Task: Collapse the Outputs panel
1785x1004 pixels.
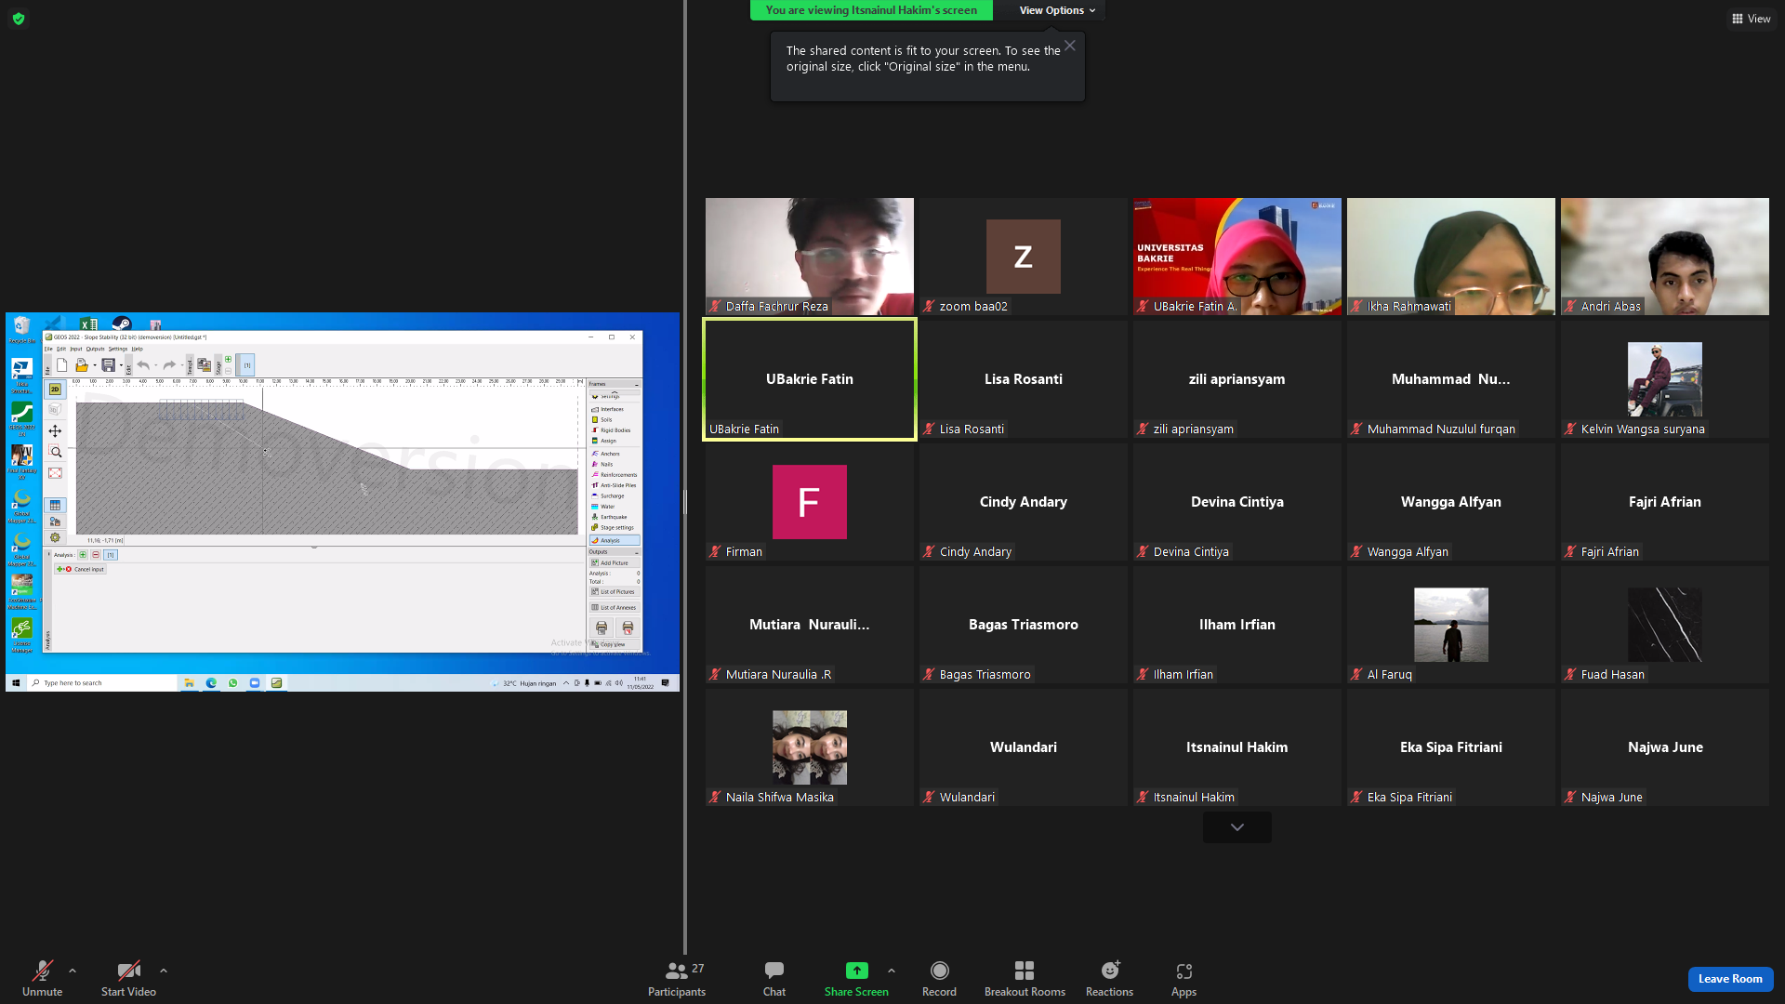Action: 637,552
